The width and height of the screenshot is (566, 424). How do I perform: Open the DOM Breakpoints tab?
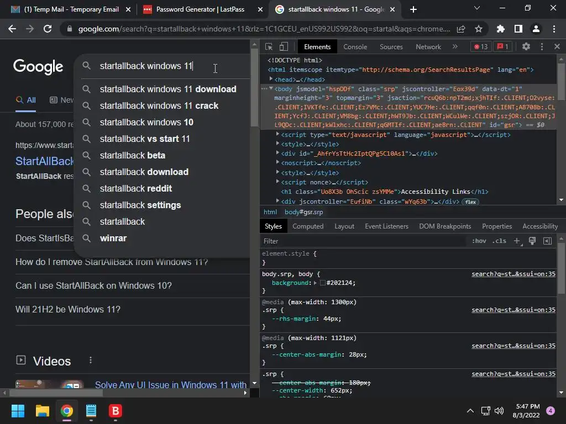pyautogui.click(x=445, y=226)
